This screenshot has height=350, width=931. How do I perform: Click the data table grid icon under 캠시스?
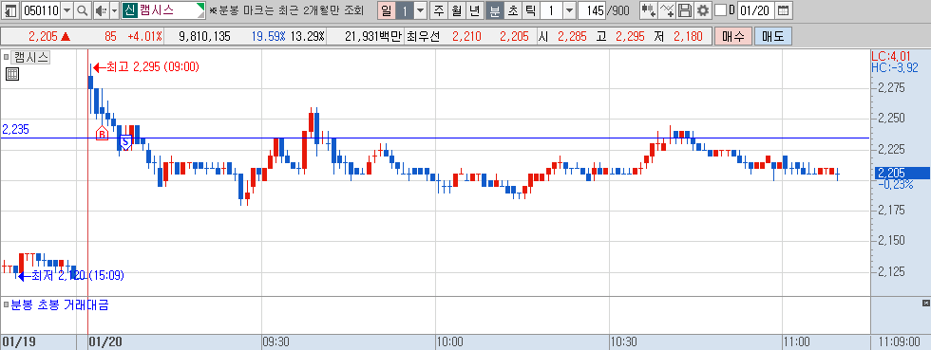(11, 74)
